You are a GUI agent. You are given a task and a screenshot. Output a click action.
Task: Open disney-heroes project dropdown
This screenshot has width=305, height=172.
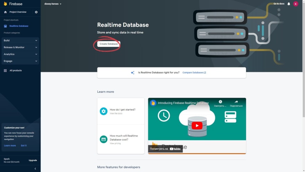point(53,4)
